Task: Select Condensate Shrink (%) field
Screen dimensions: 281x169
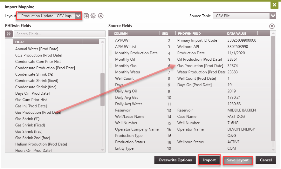Action: [x=34, y=74]
